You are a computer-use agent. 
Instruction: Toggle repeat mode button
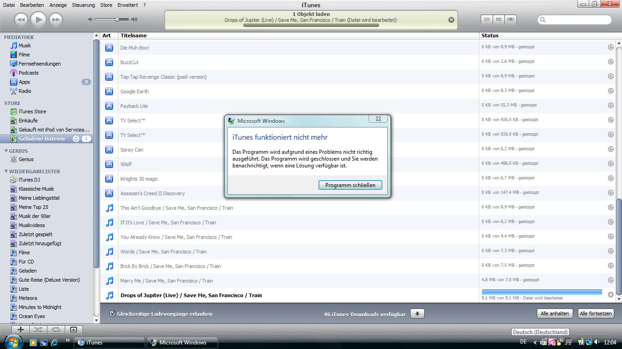pos(56,329)
